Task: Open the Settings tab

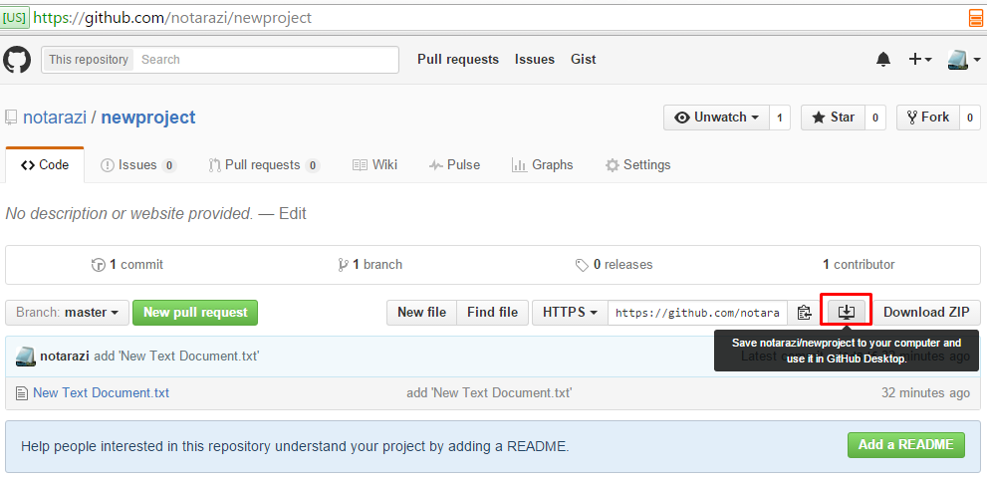Action: (637, 165)
